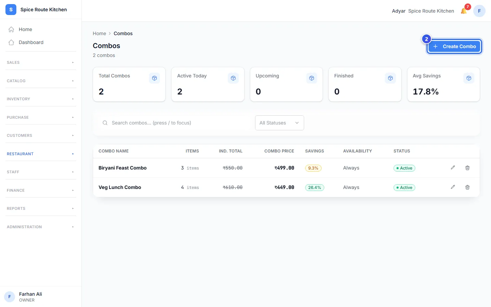
Task: Delete the Biryani Feast Combo trash icon
Action: coord(467,168)
